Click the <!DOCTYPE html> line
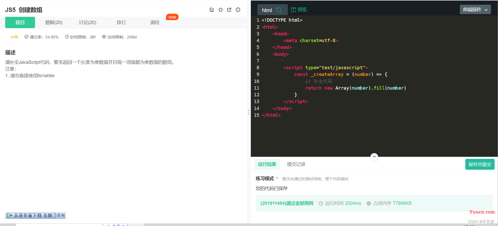 pos(282,20)
